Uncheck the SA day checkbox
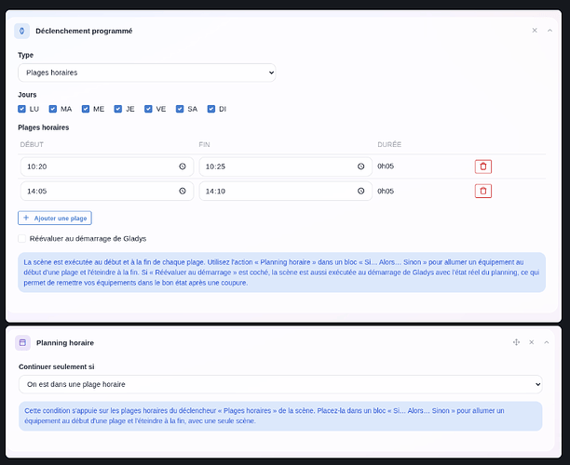The width and height of the screenshot is (570, 465). 180,109
